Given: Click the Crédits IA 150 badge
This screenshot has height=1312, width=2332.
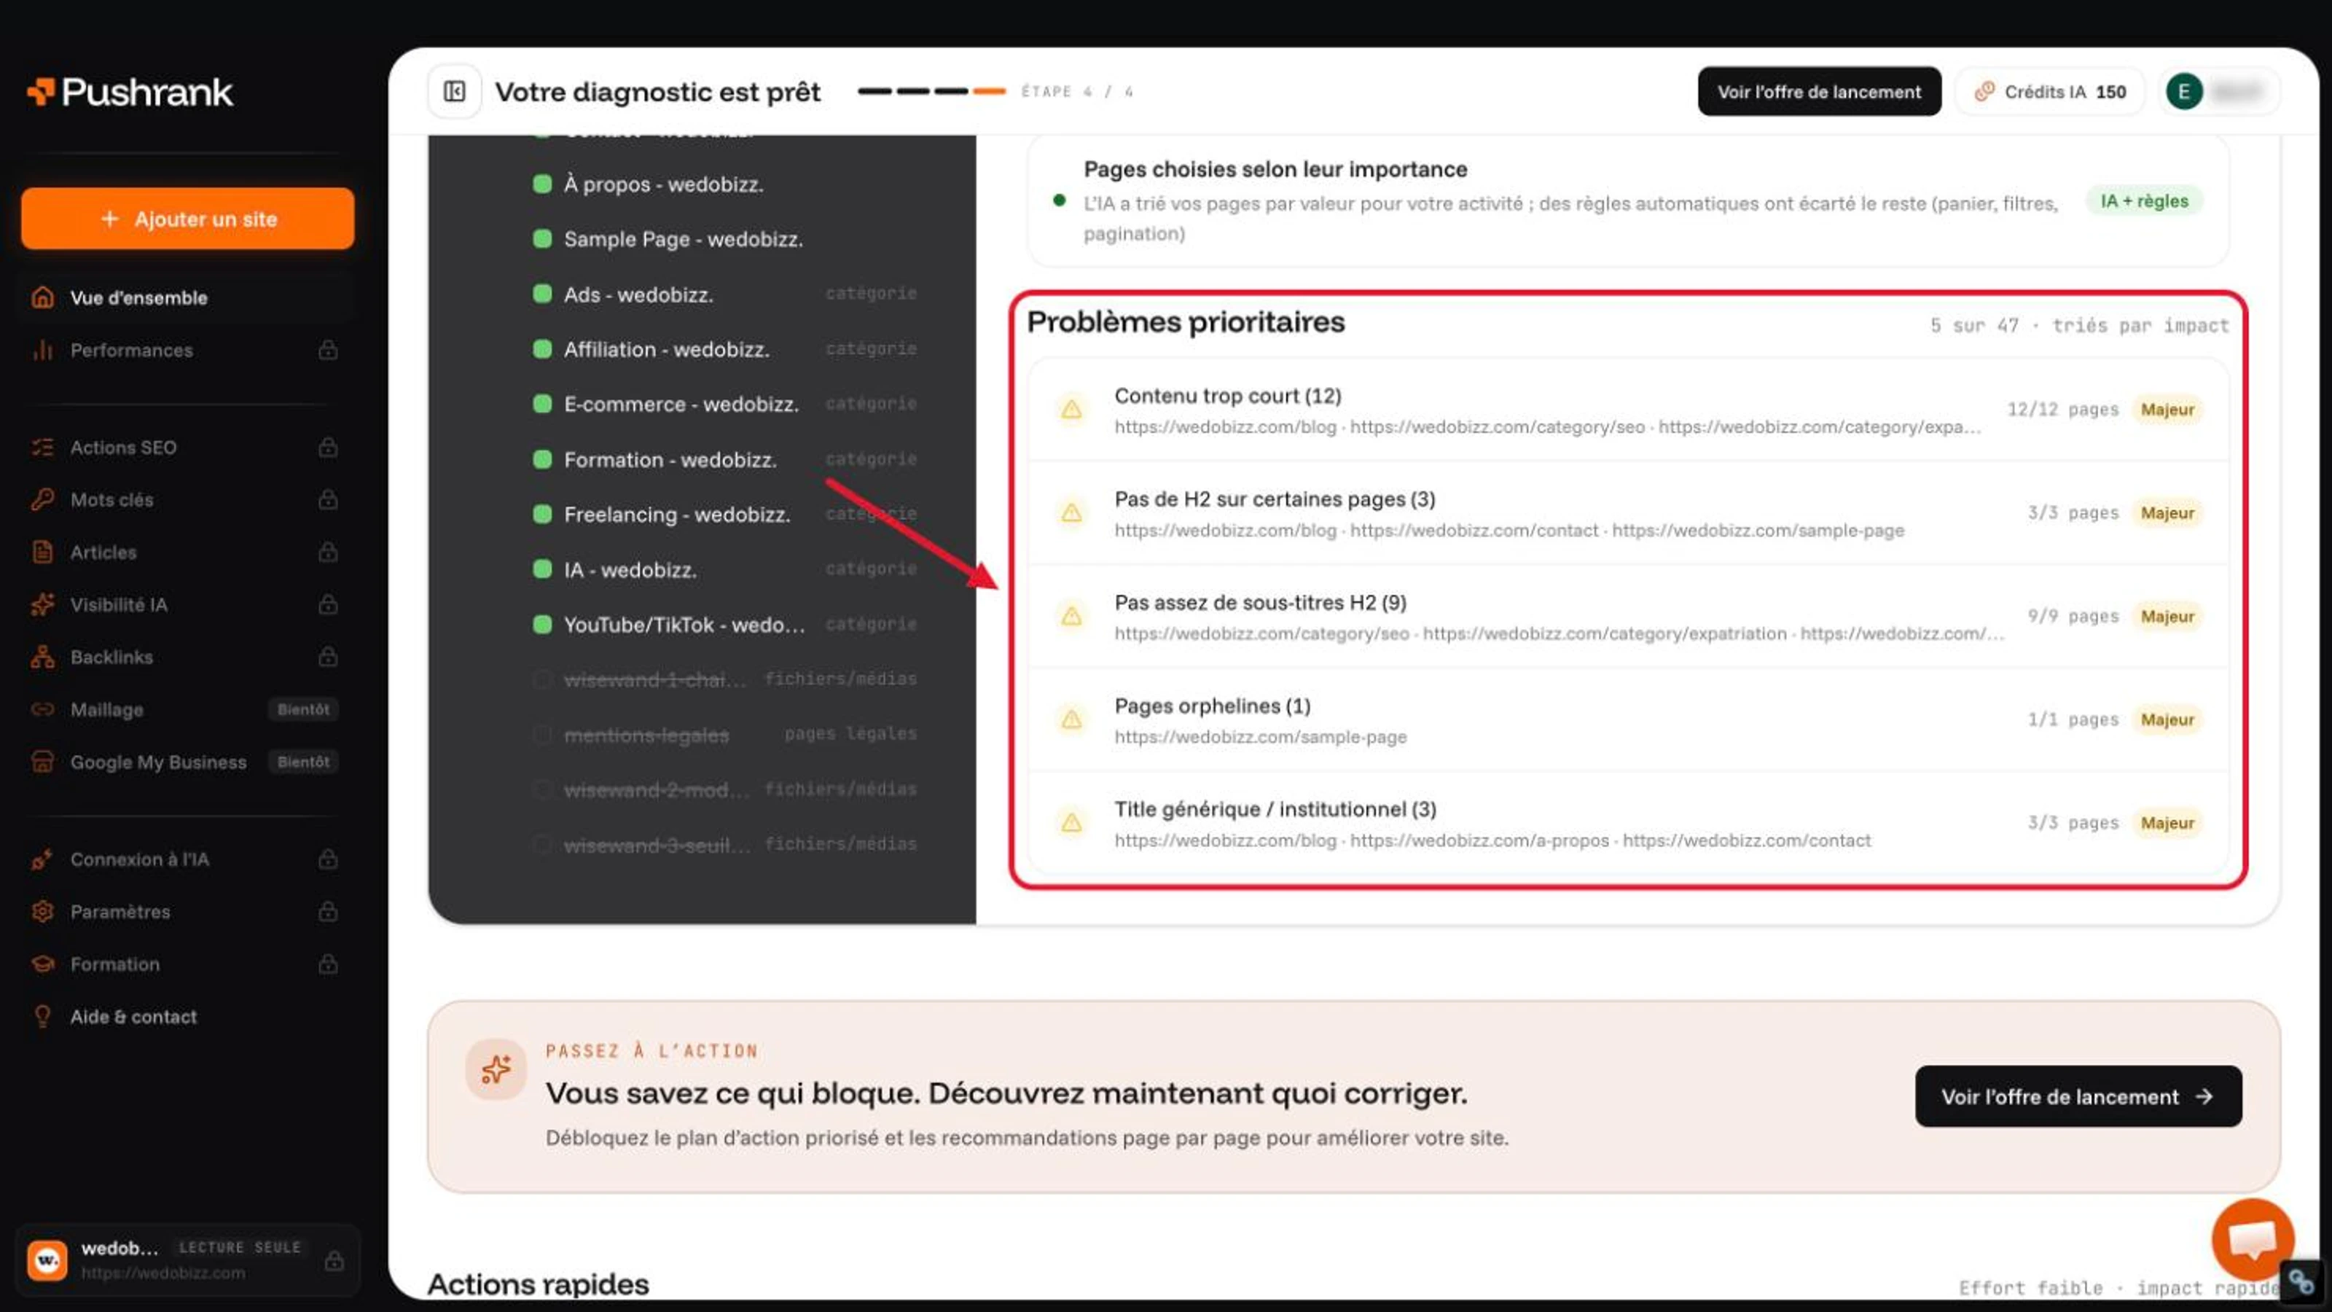Looking at the screenshot, I should point(2049,91).
